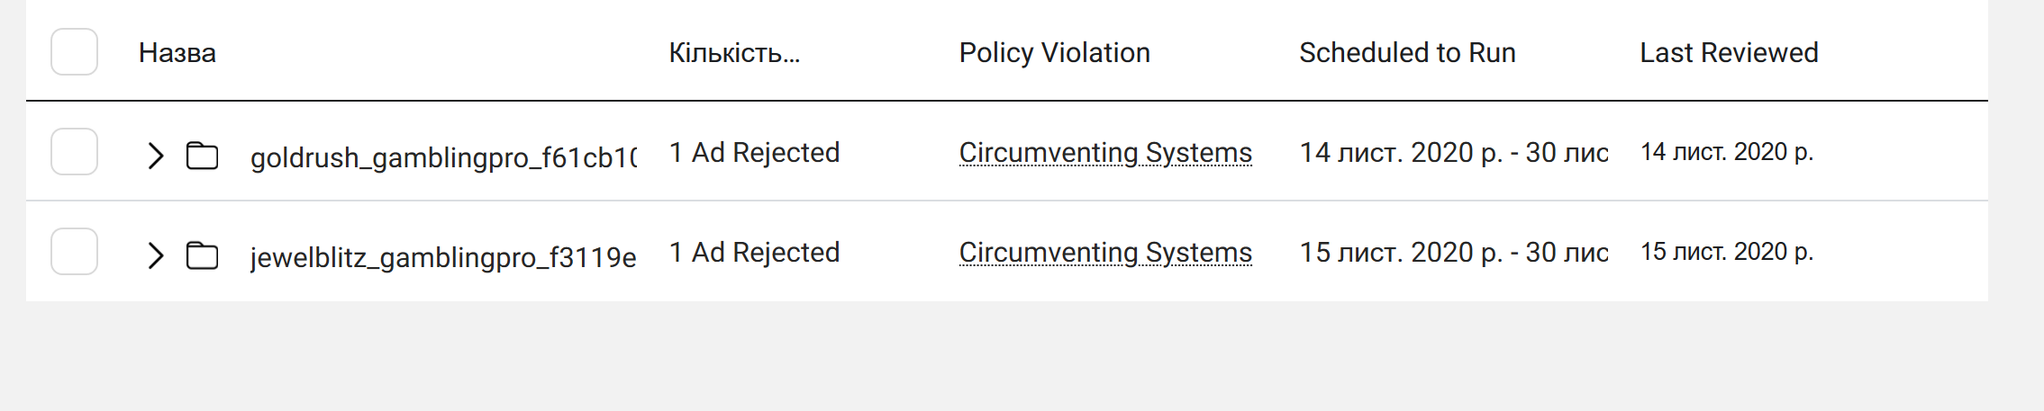This screenshot has width=2044, height=411.
Task: Click 1 Ad Rejected in goldrush row
Action: (x=754, y=152)
